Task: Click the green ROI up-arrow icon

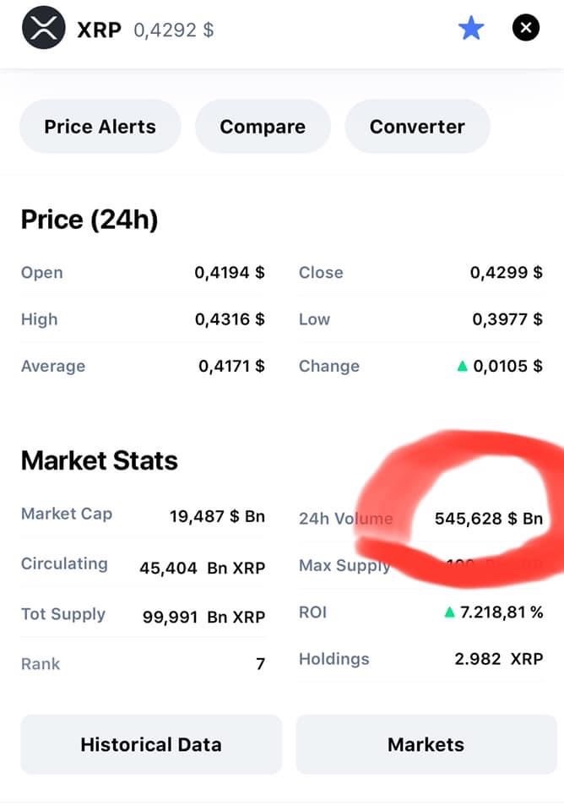Action: point(449,612)
